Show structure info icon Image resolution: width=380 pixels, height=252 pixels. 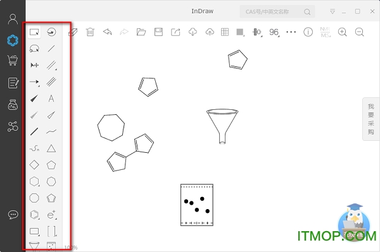click(308, 32)
